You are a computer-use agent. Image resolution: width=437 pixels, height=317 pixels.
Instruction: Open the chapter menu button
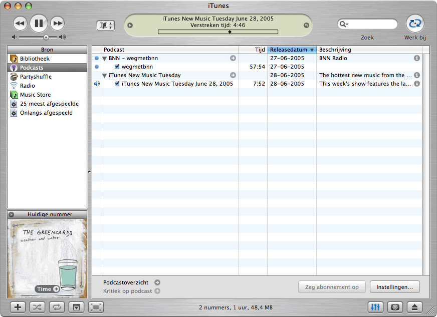(x=106, y=26)
